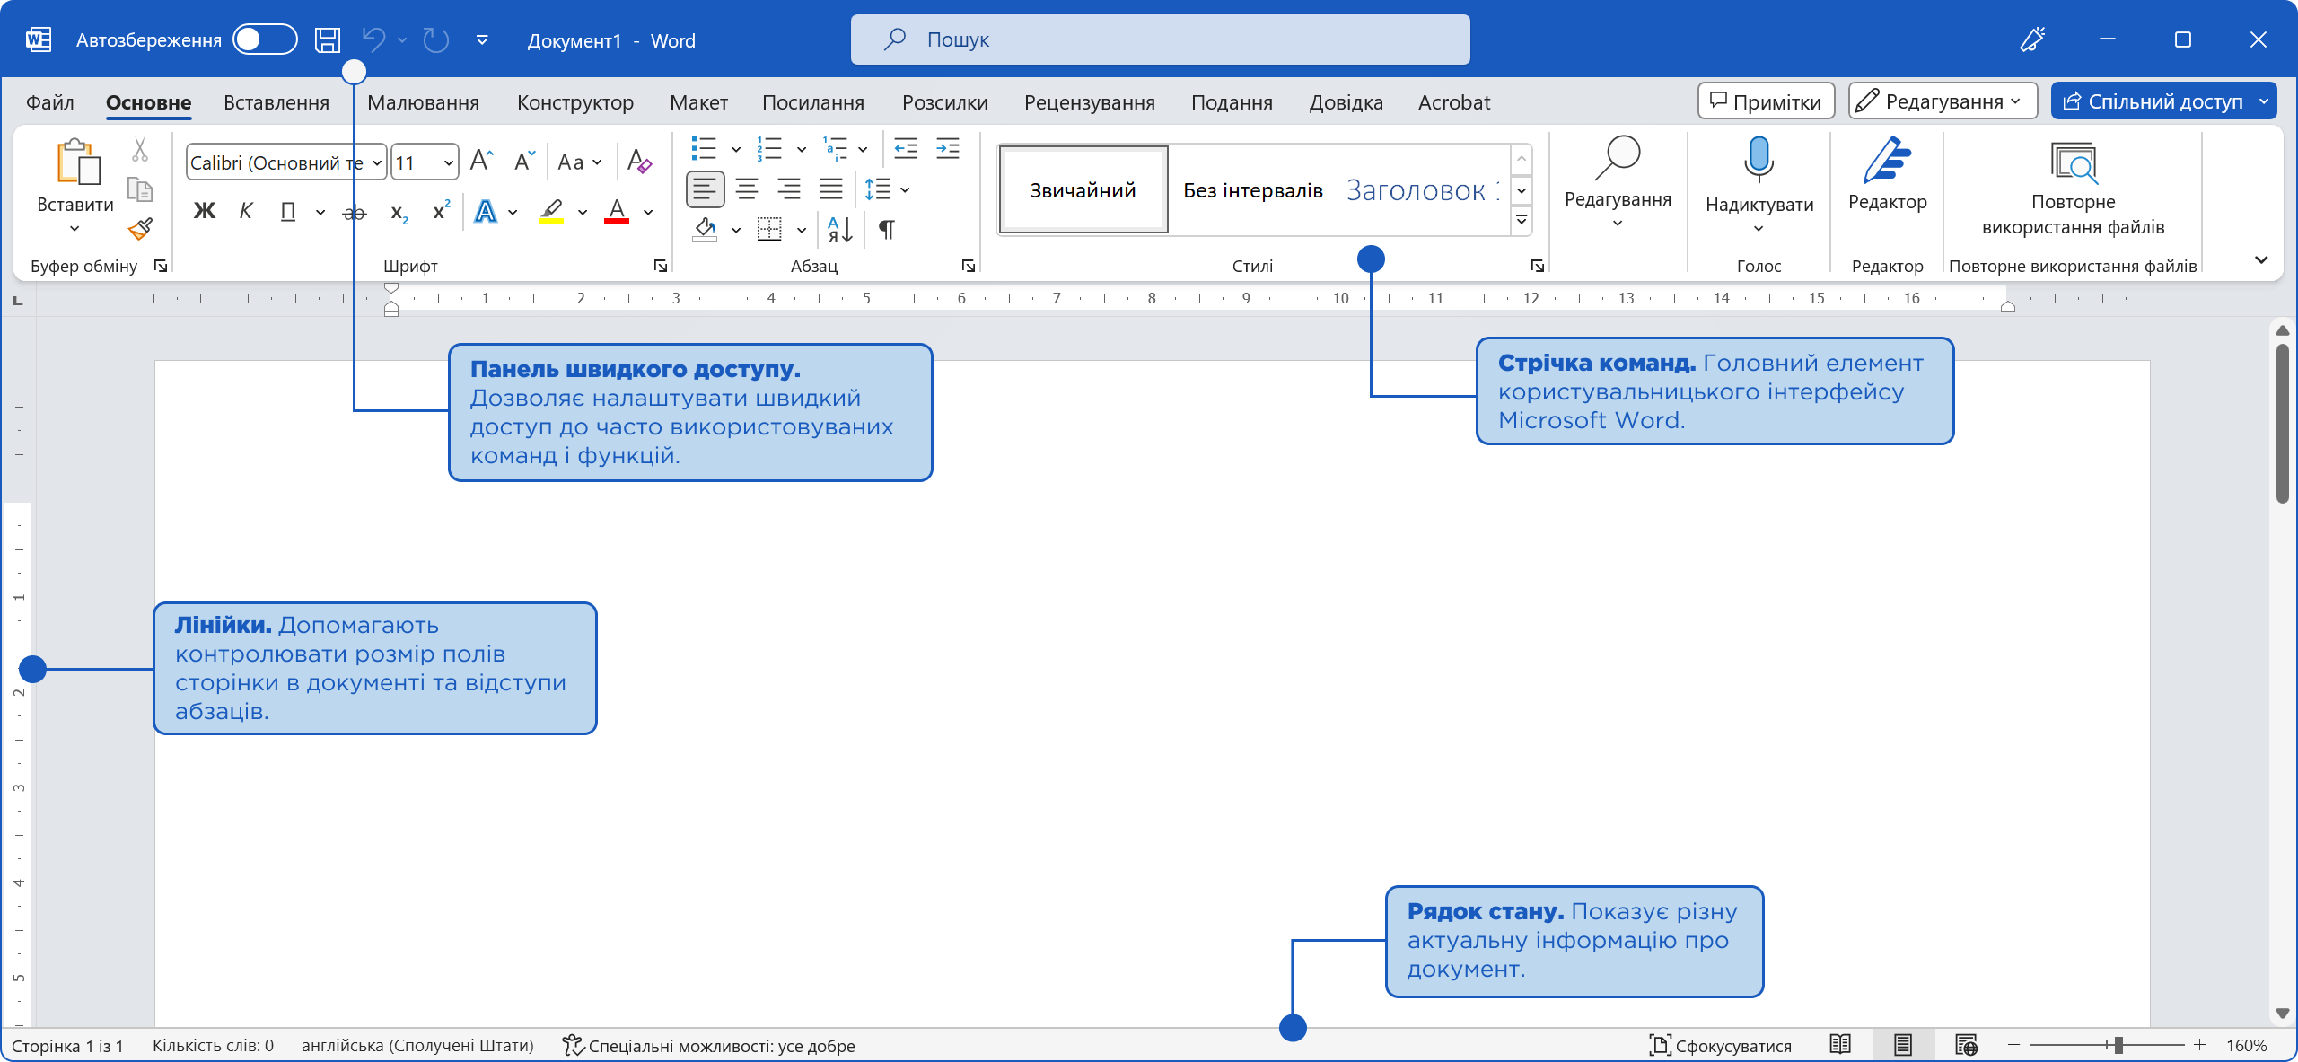
Task: Expand the Calibri font name dropdown
Action: click(x=377, y=162)
